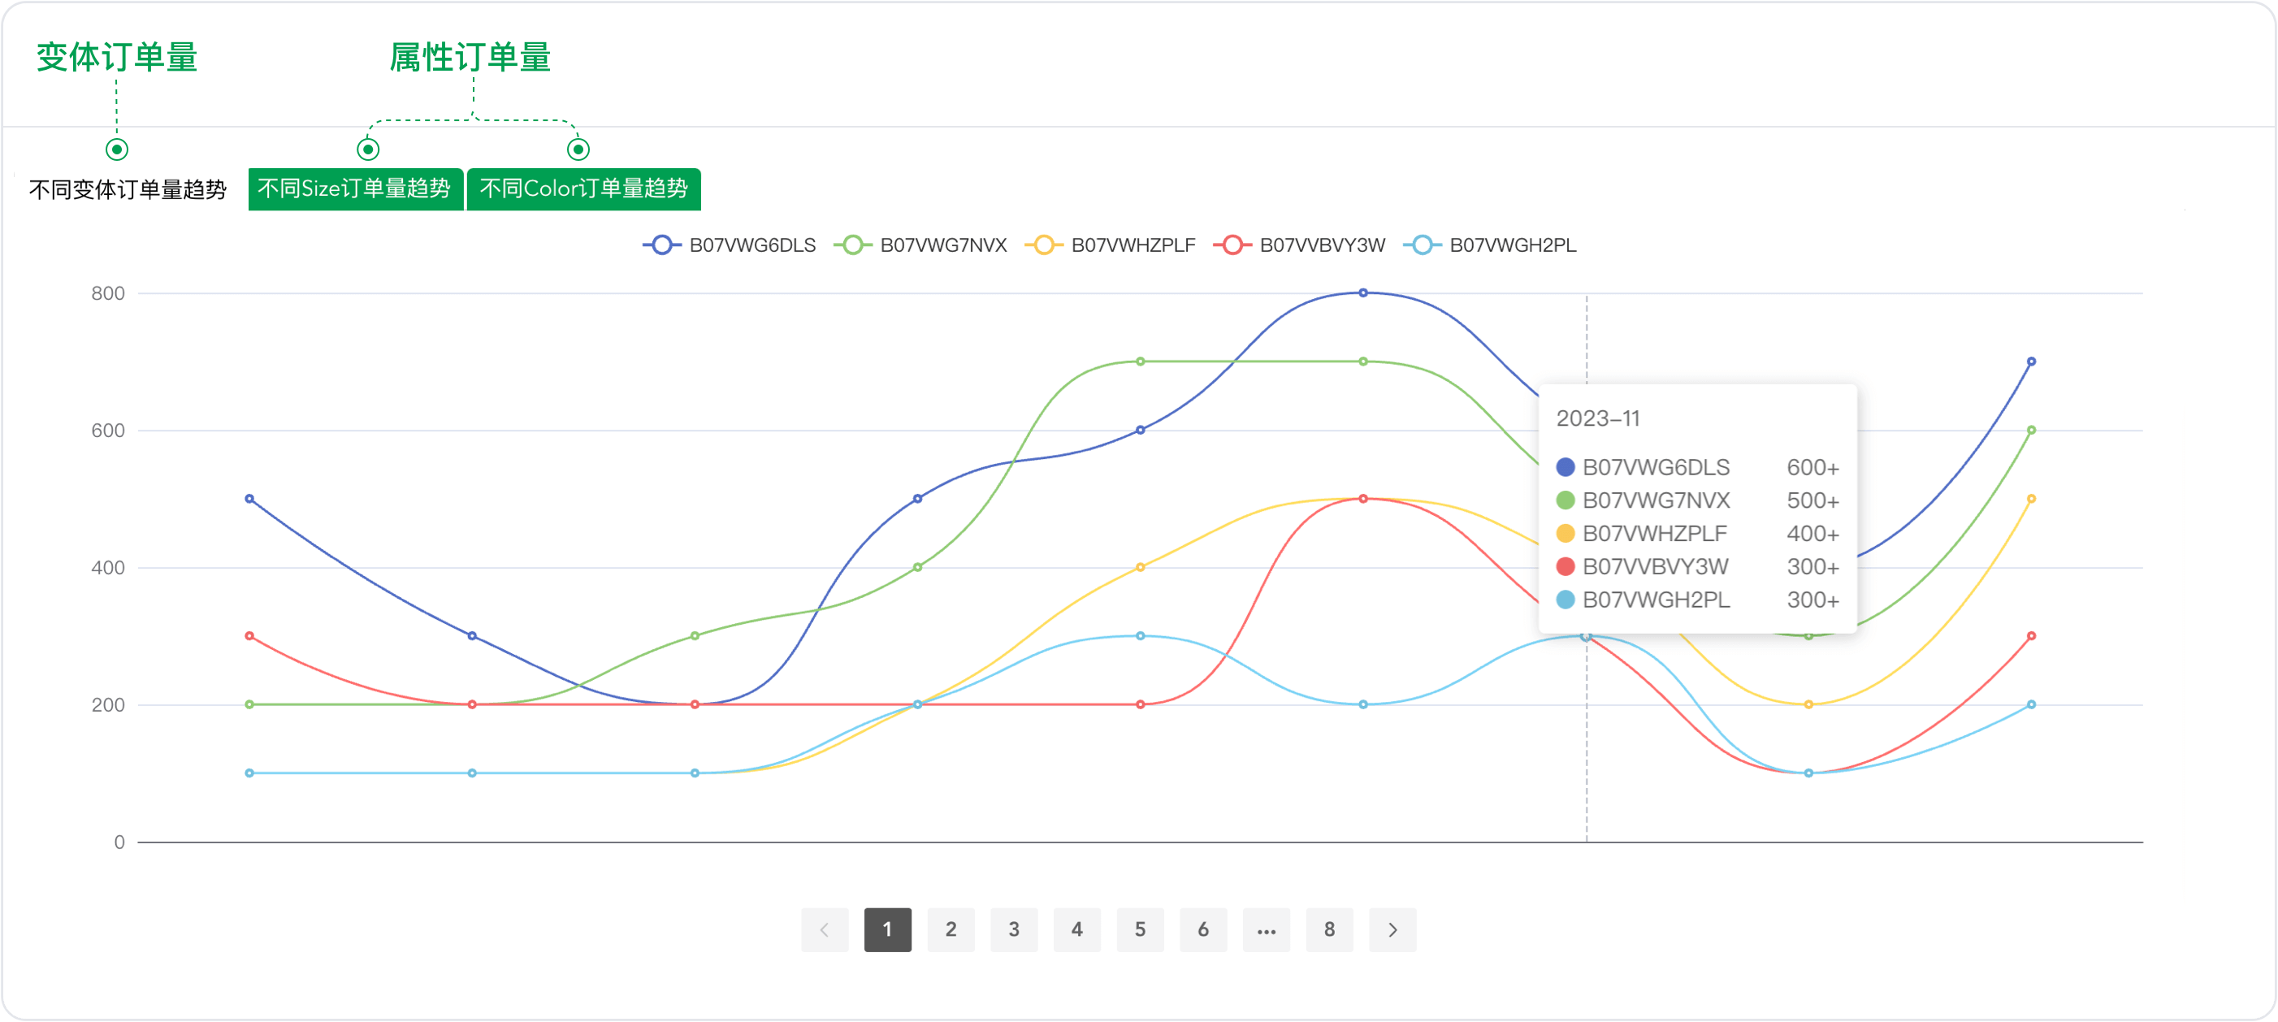This screenshot has height=1022, width=2278.
Task: Hide the B07VWHZPLF yellow legend series
Action: point(1043,245)
